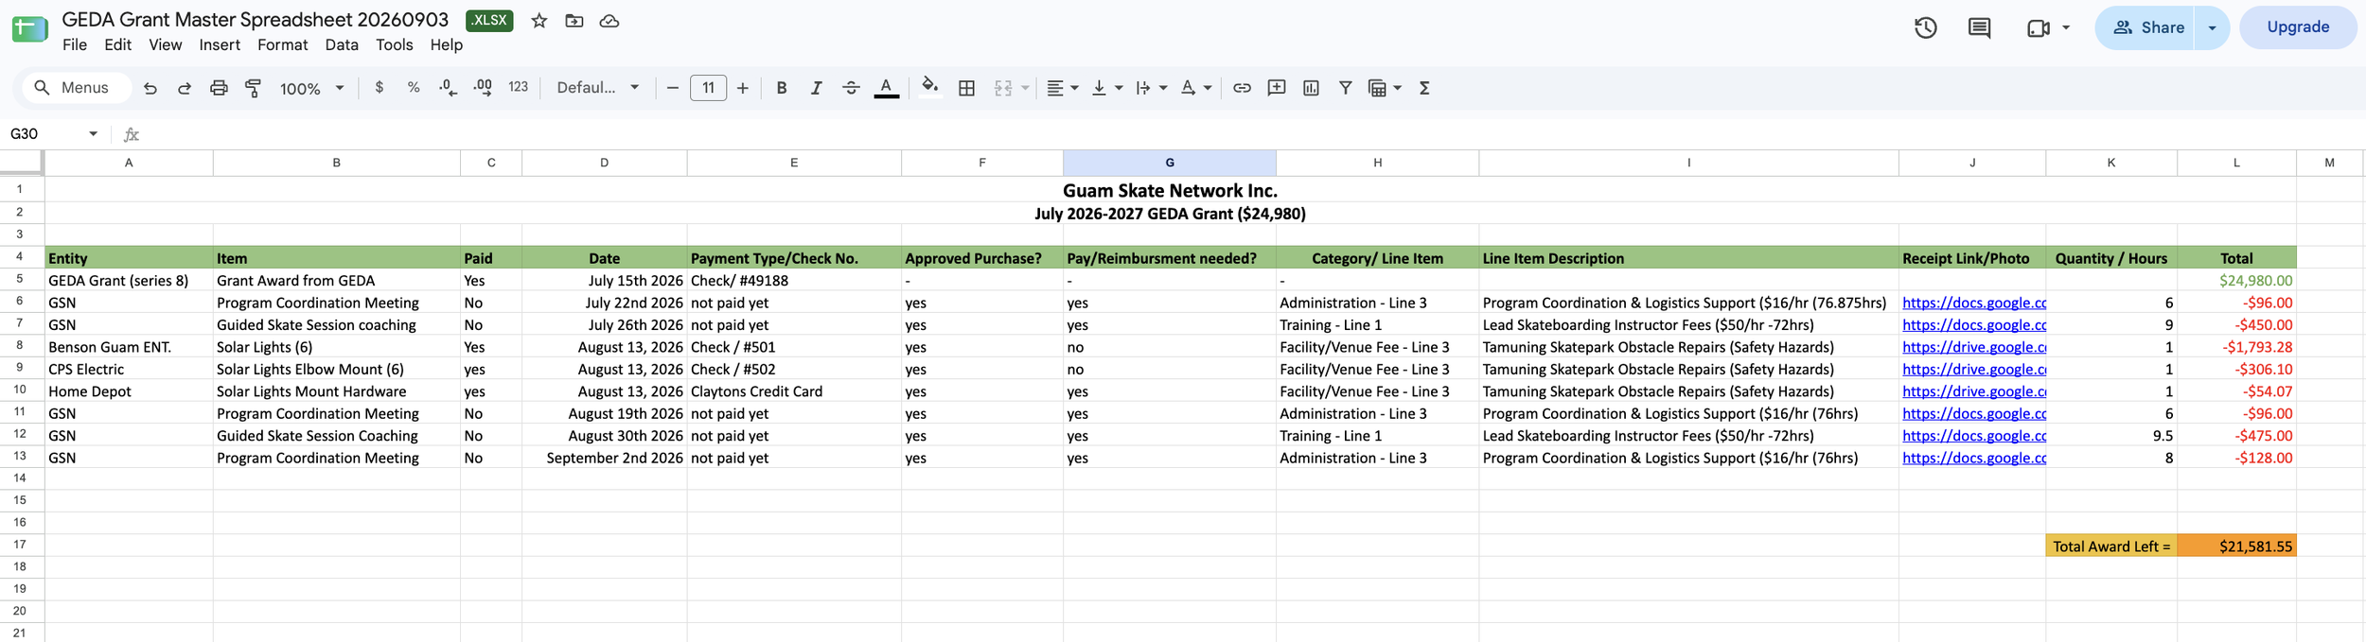Toggle bold formatting

pos(781,88)
